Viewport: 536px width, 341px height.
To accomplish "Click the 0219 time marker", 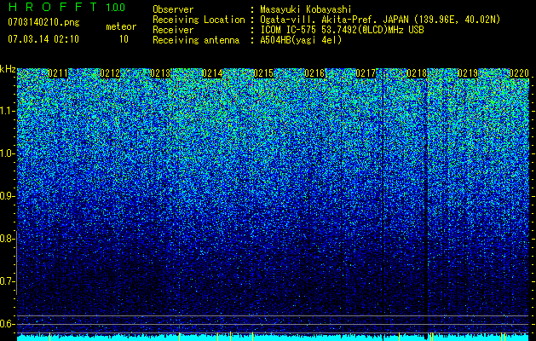I will pyautogui.click(x=468, y=73).
